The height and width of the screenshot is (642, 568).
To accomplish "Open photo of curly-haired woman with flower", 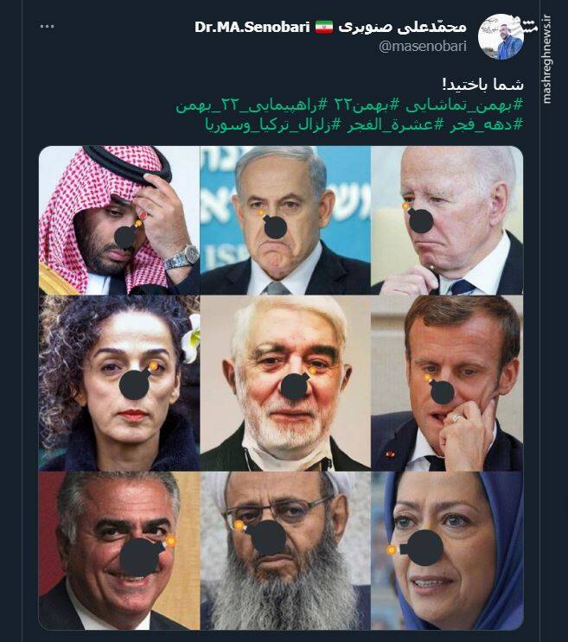I will click(x=119, y=383).
